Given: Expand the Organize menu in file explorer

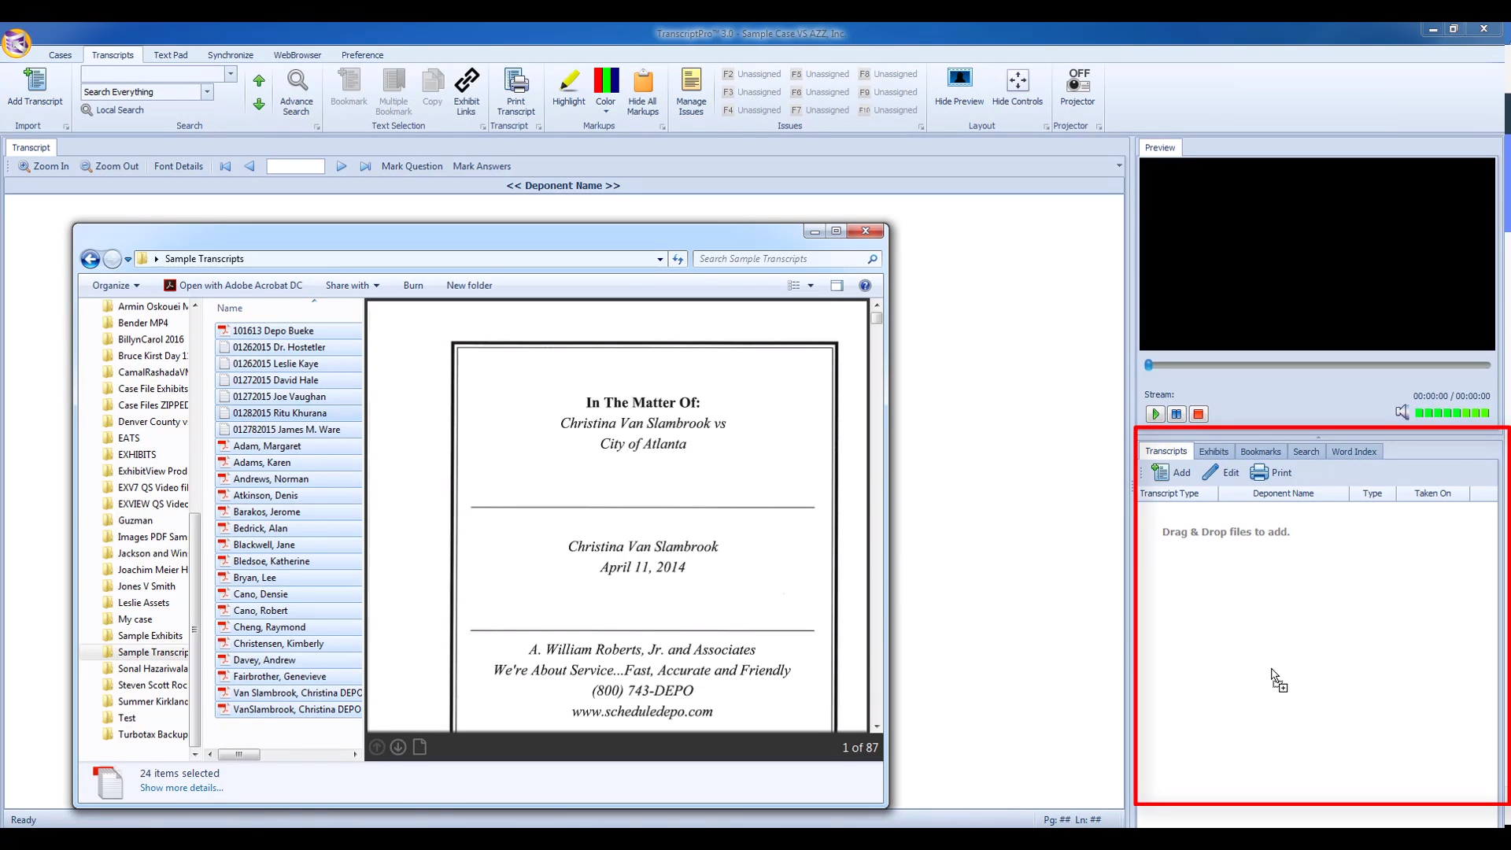Looking at the screenshot, I should point(116,286).
